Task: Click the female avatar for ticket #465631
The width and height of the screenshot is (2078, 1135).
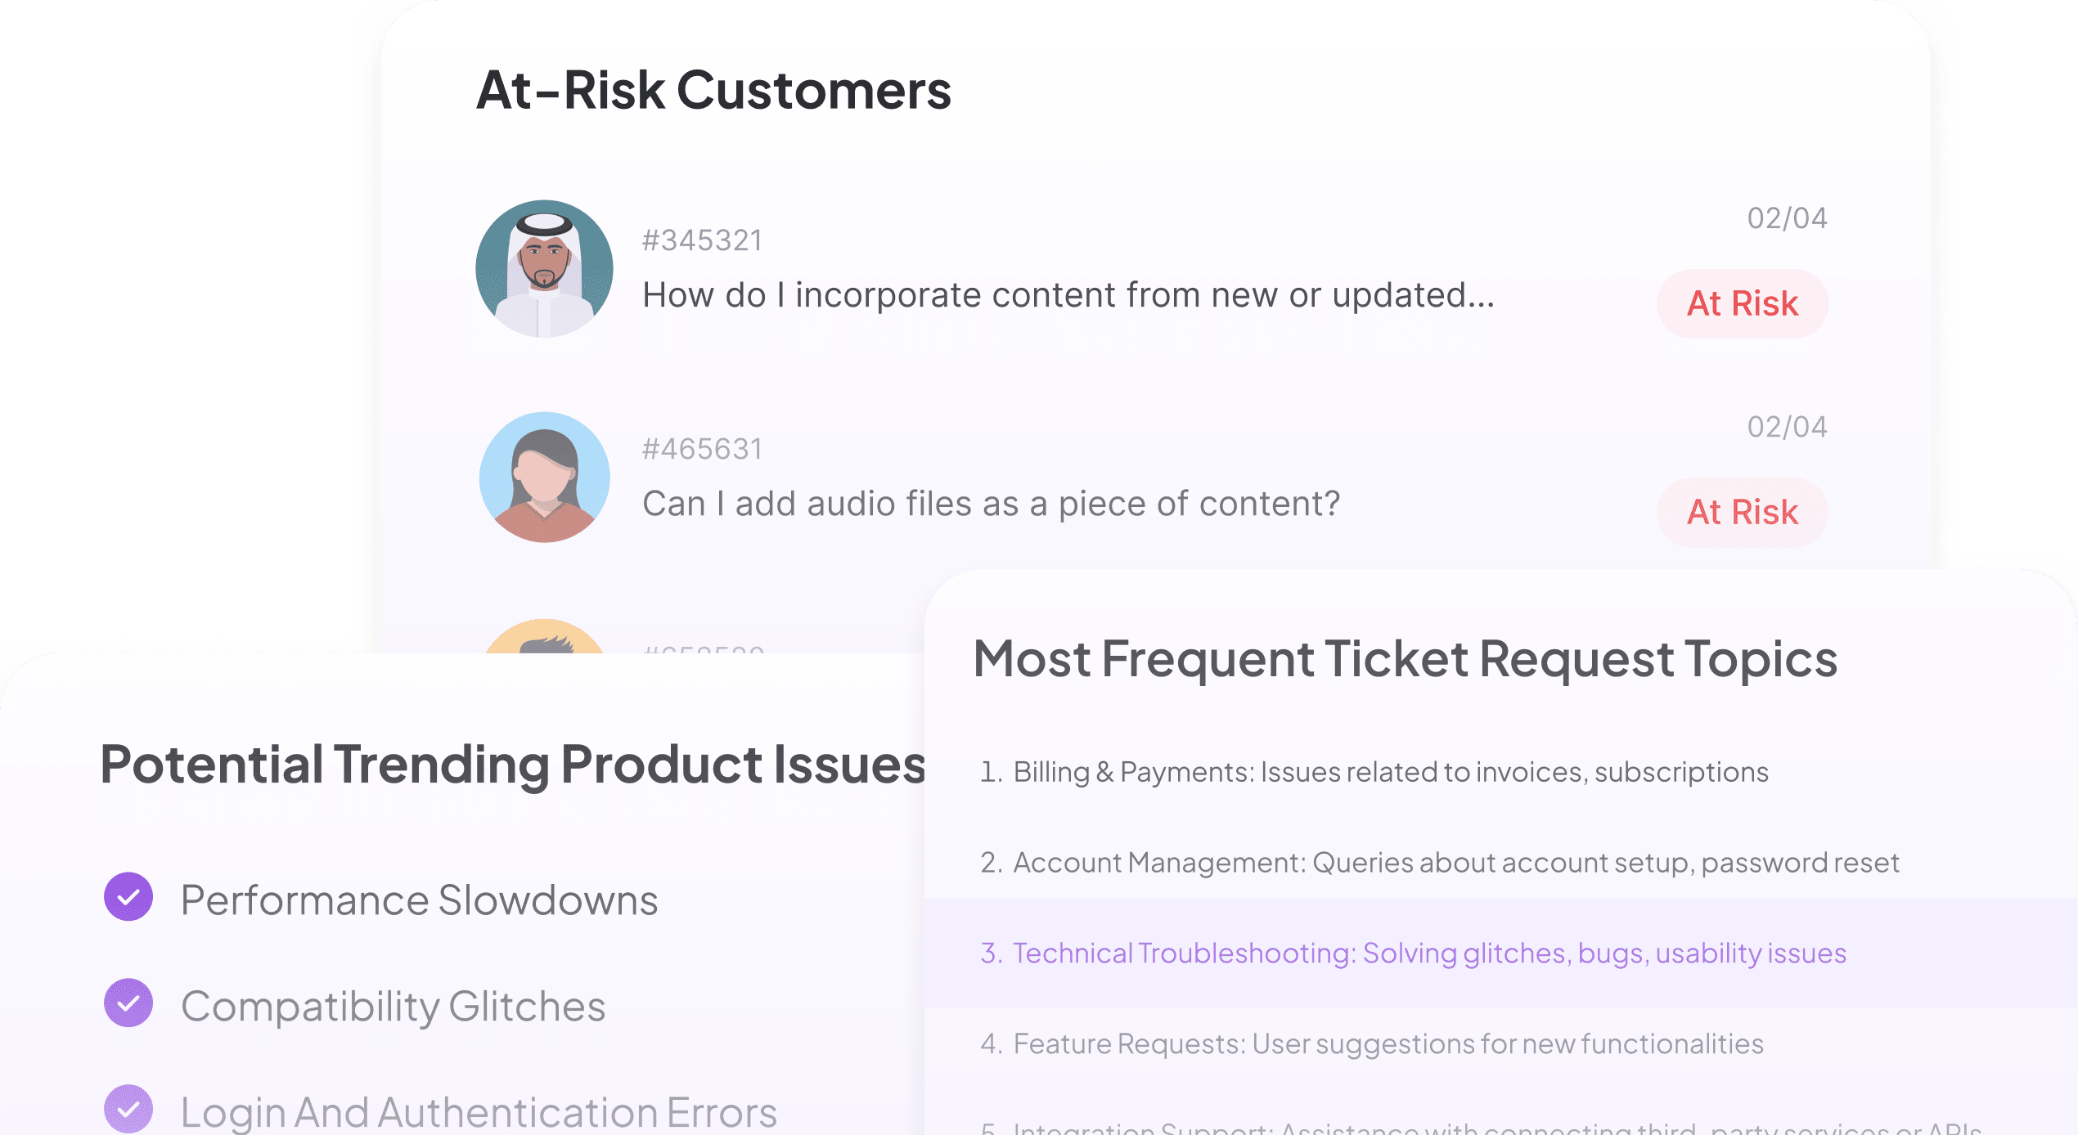Action: [544, 478]
